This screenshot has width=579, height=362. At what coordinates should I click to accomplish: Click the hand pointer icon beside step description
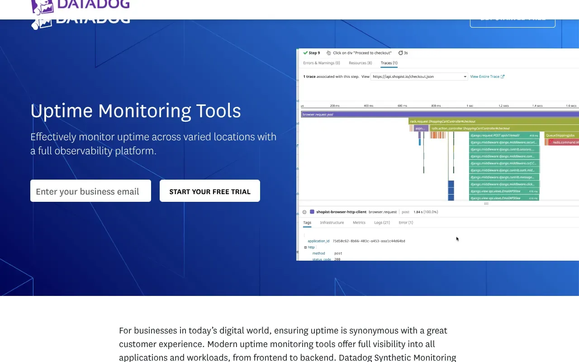coord(328,53)
